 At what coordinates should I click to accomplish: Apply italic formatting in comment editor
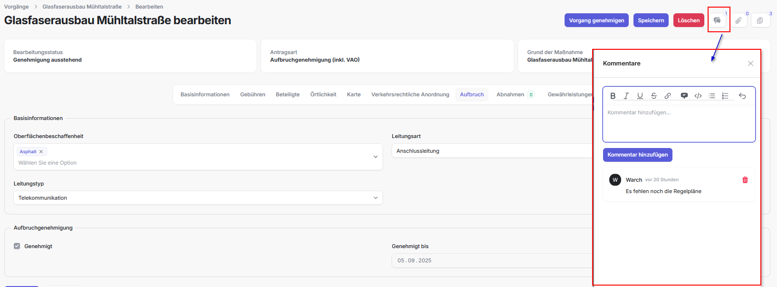(x=626, y=96)
